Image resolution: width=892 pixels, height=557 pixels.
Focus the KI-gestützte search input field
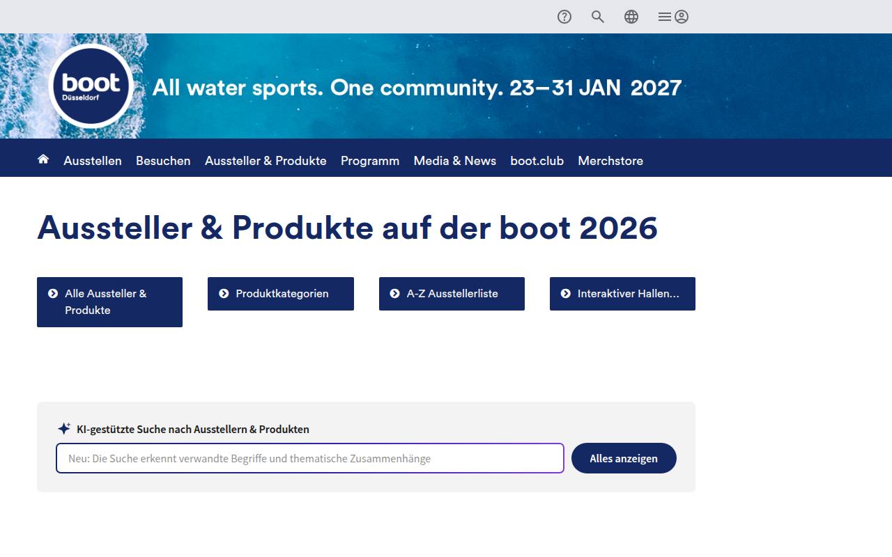[x=310, y=458]
